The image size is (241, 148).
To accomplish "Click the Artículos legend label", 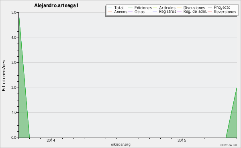I will [167, 8].
